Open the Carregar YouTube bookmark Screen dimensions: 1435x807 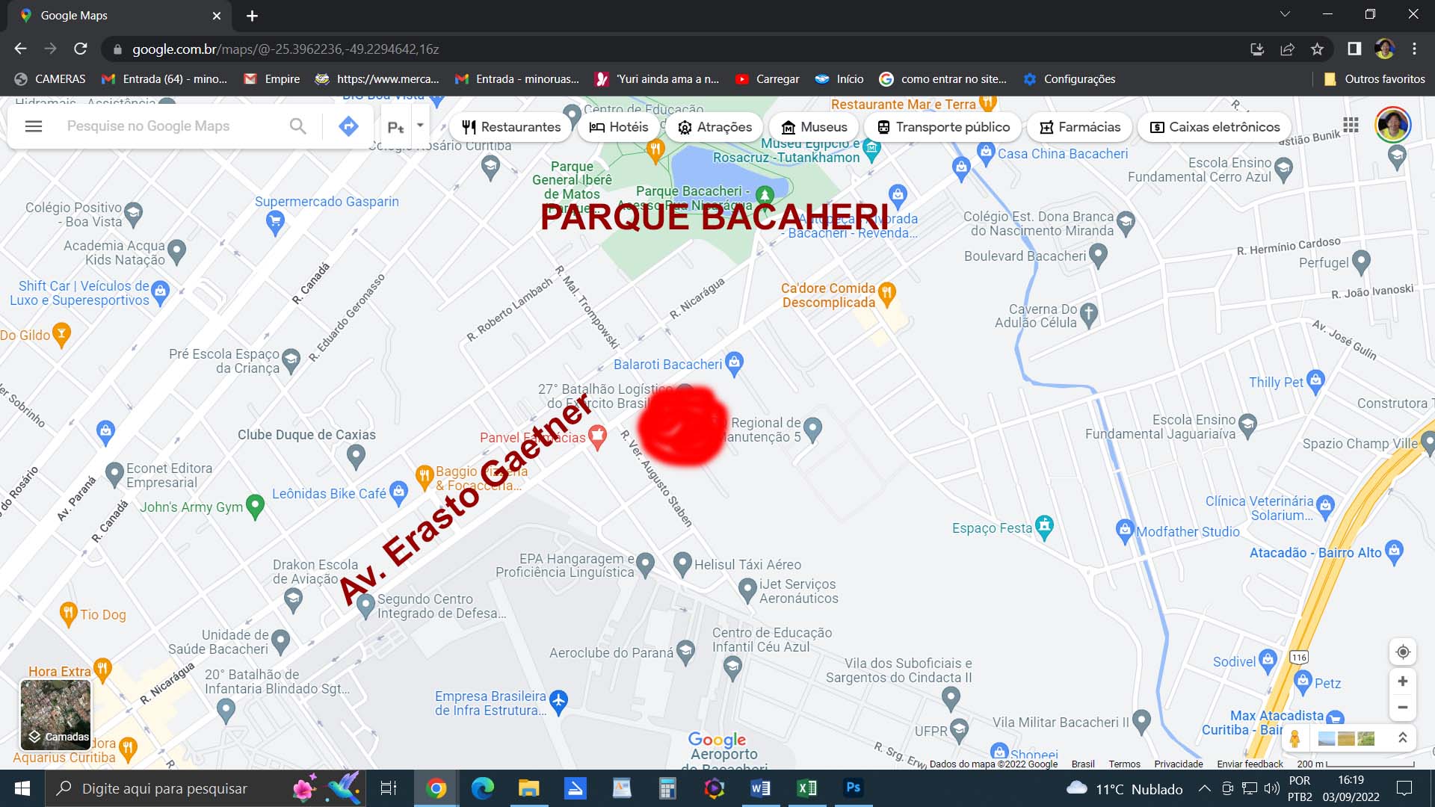(x=767, y=78)
